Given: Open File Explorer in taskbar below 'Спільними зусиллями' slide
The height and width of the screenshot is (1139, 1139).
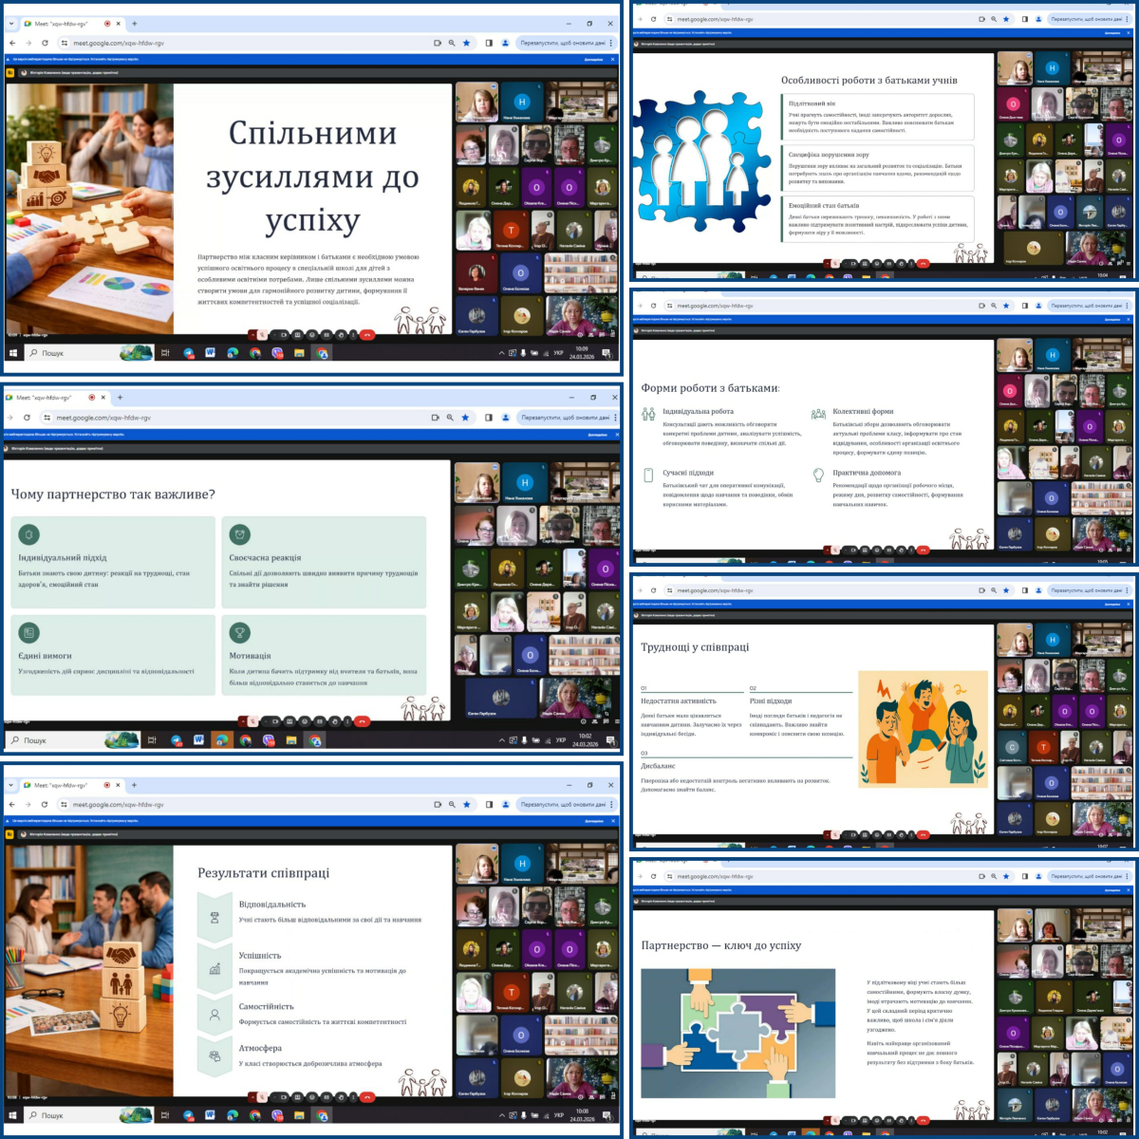Looking at the screenshot, I should (299, 353).
